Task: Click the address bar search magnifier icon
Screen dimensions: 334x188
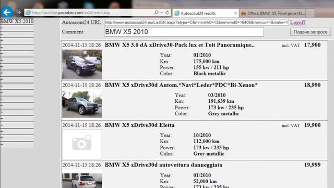Action: coord(156,13)
